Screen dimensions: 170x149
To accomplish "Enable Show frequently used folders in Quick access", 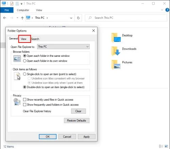I will pyautogui.click(x=24, y=104).
